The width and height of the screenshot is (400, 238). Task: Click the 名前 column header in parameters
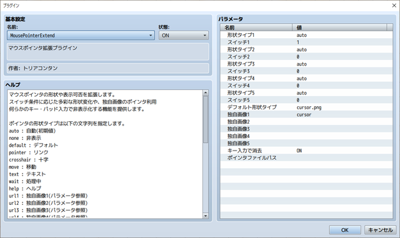[256, 27]
